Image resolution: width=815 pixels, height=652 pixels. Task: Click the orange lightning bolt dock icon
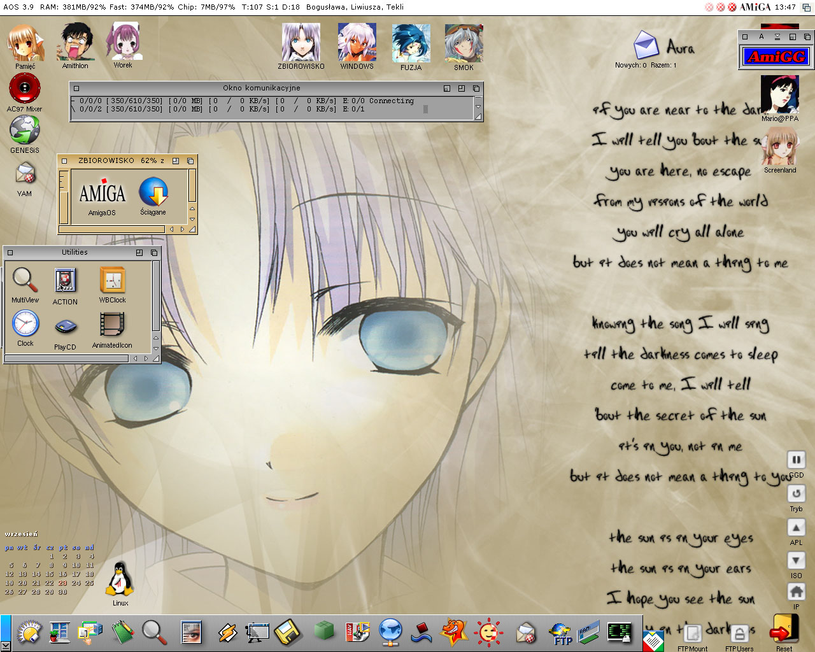(x=227, y=632)
